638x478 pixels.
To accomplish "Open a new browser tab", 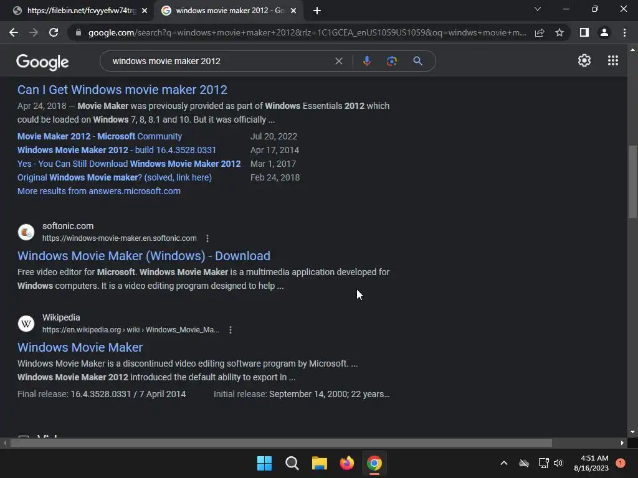I will [317, 11].
